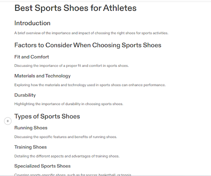The width and height of the screenshot is (211, 176).
Task: Click the title Best Sports Shoes for Athletes
Action: [75, 8]
